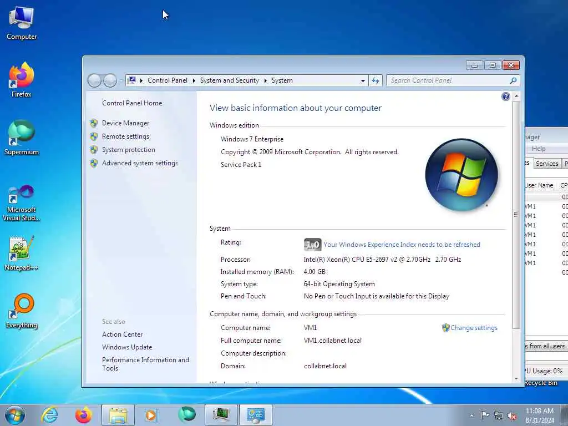This screenshot has width=568, height=426.
Task: Expand the arrow before Control Panel breadcrumb
Action: click(x=141, y=80)
